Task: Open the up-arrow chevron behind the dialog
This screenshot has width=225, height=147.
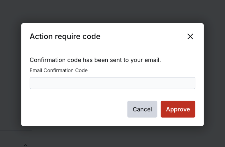Action: pos(25,145)
